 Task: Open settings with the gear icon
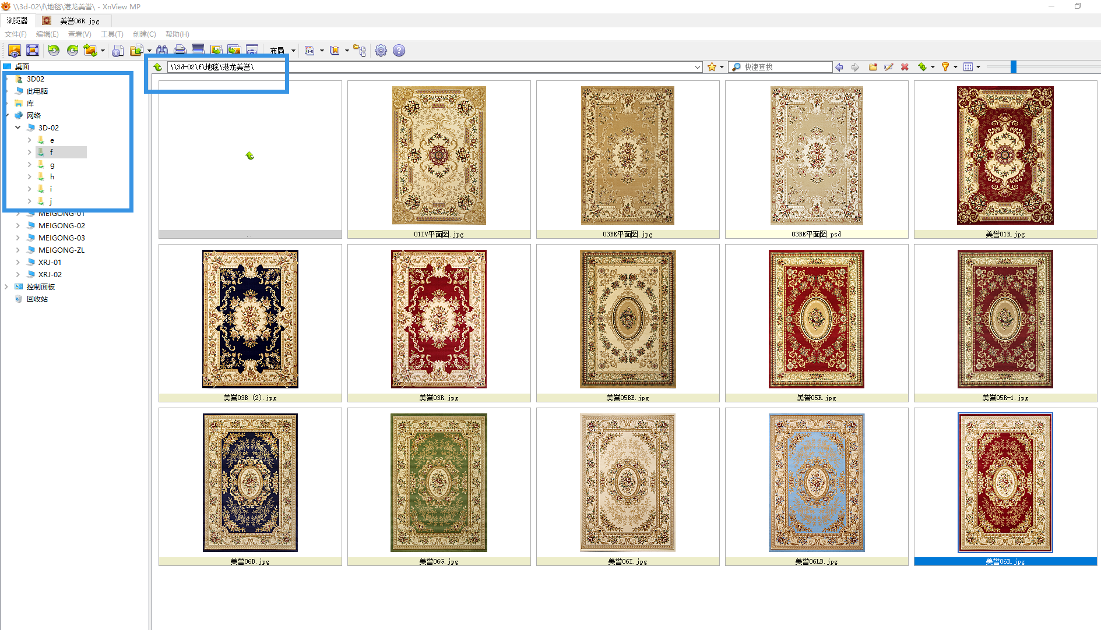381,51
